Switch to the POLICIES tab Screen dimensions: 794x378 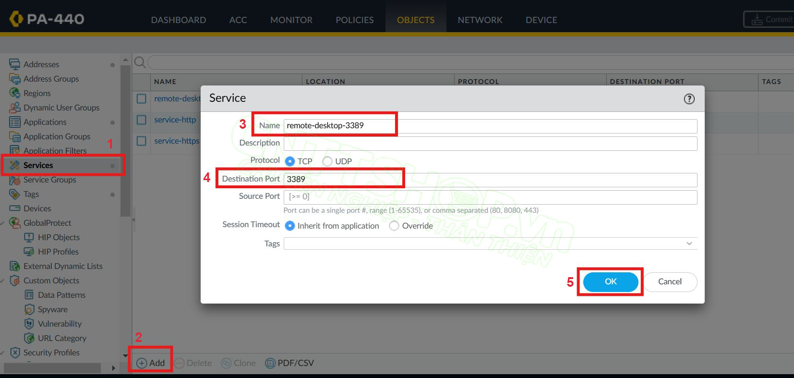click(354, 20)
